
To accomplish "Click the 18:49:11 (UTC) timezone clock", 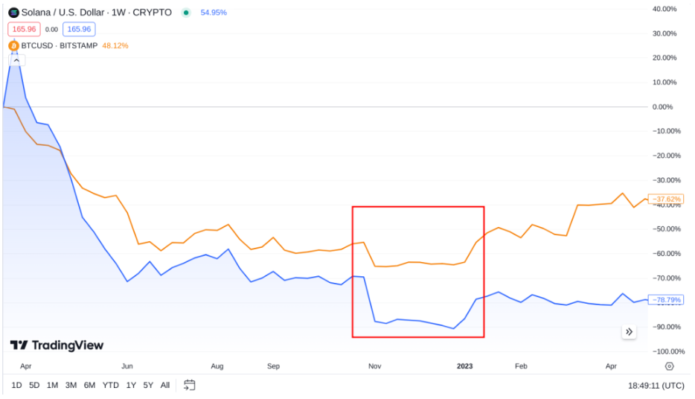I will click(656, 386).
